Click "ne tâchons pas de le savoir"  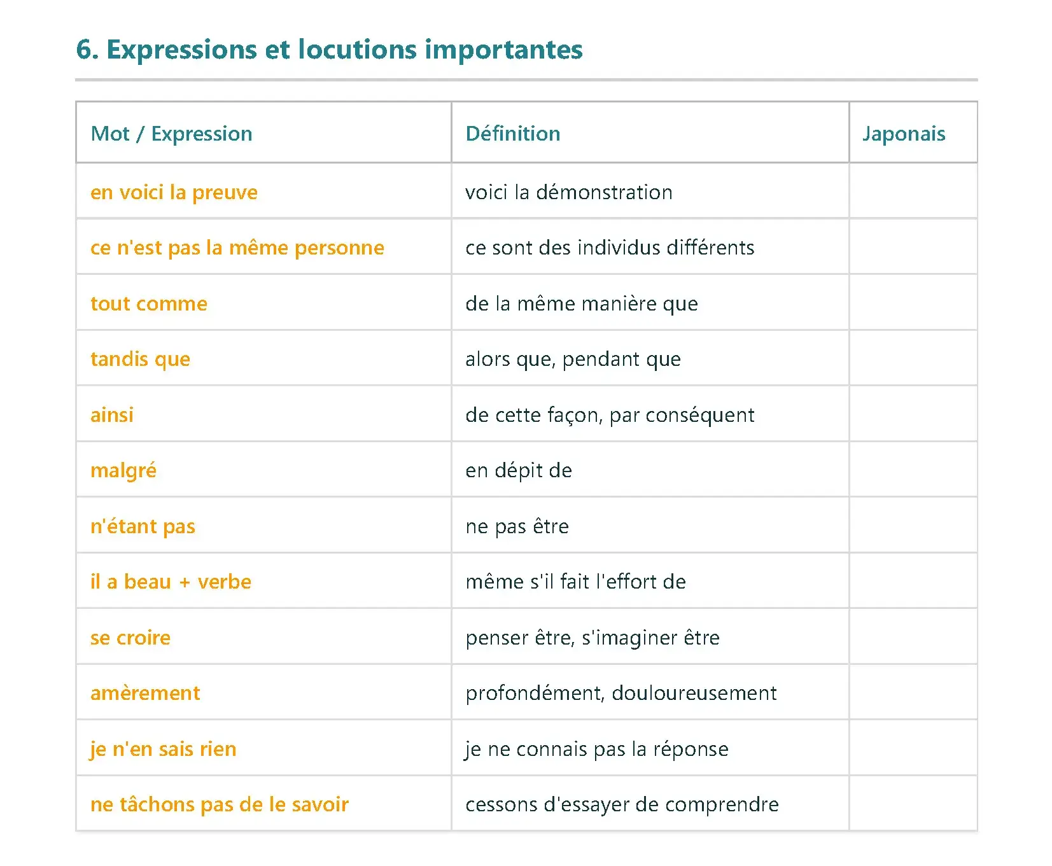pyautogui.click(x=220, y=804)
